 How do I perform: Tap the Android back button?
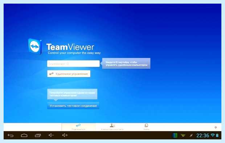[x=11, y=135]
